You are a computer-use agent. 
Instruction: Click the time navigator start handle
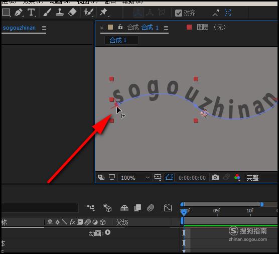182,204
